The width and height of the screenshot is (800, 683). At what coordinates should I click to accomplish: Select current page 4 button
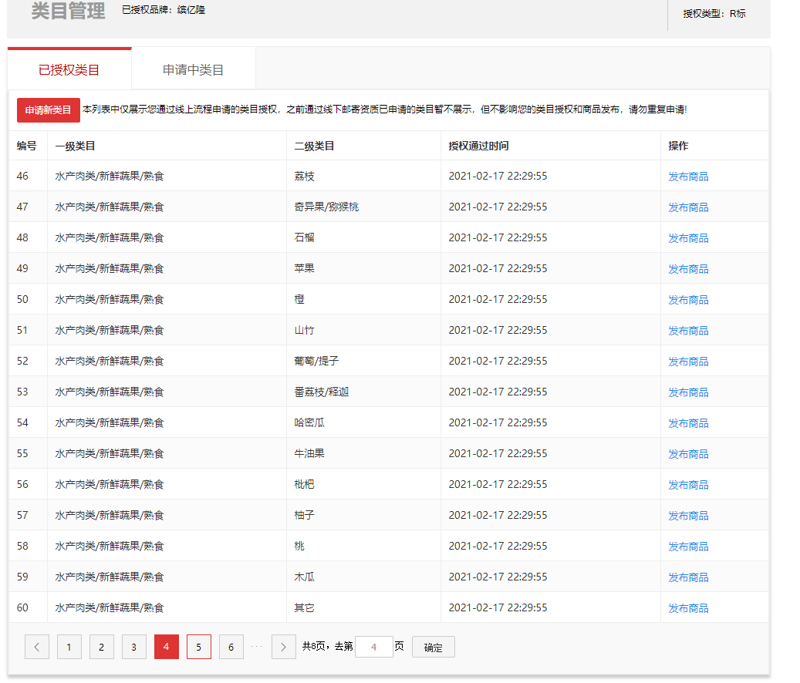167,647
